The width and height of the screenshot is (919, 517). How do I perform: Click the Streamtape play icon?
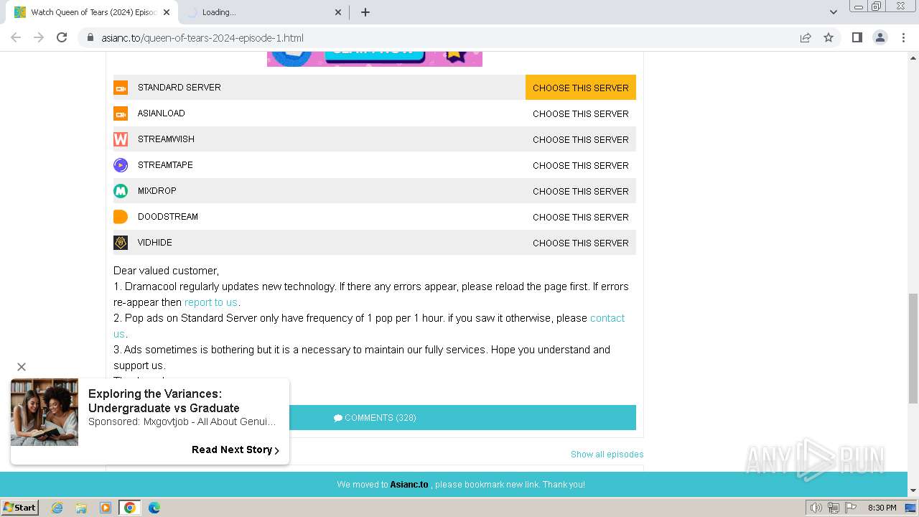coord(121,165)
